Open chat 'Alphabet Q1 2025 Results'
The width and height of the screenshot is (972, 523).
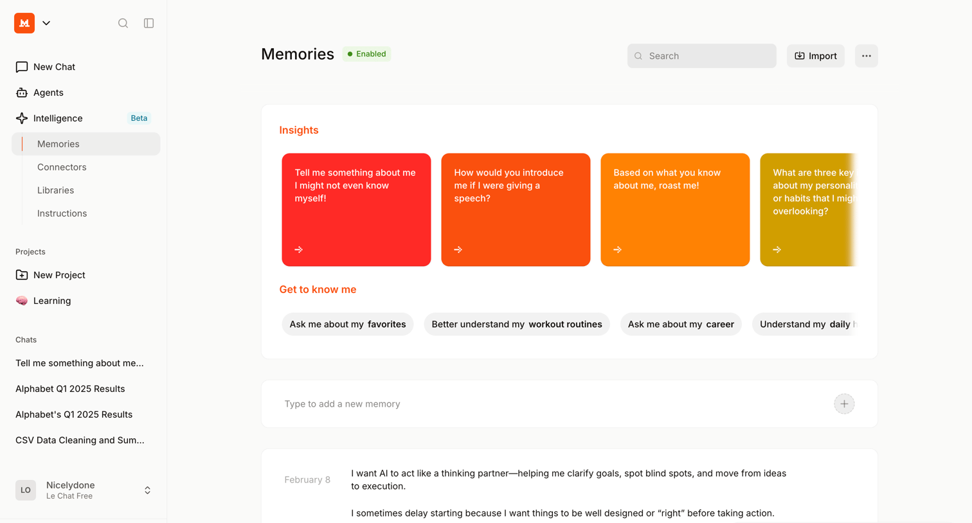70,389
